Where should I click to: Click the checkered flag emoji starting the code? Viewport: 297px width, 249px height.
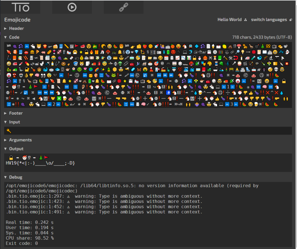[x=9, y=46]
